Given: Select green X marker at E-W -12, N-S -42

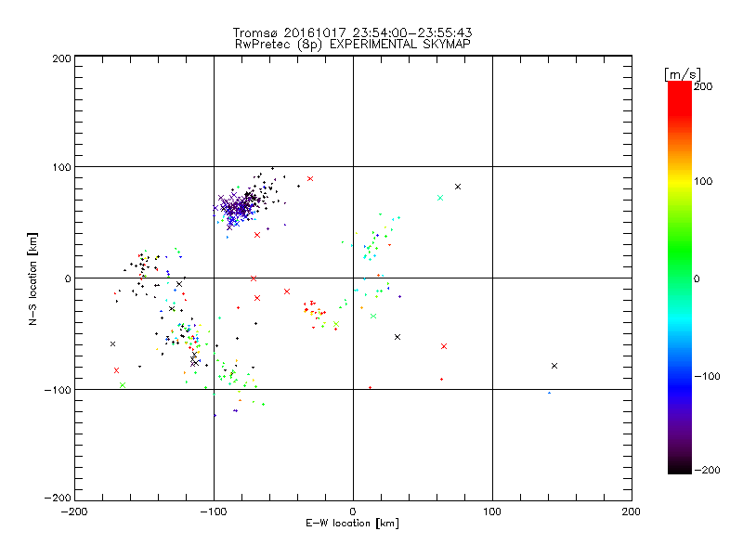Looking at the screenshot, I should click(x=336, y=324).
